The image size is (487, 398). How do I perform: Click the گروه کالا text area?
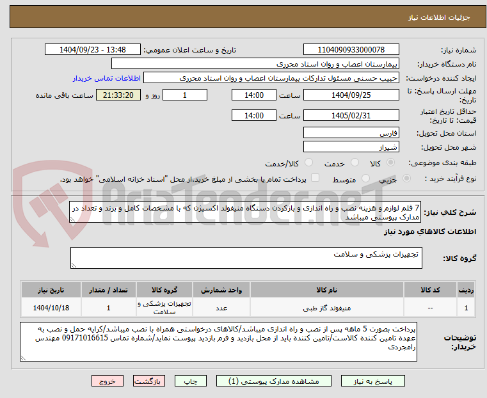[x=246, y=258]
